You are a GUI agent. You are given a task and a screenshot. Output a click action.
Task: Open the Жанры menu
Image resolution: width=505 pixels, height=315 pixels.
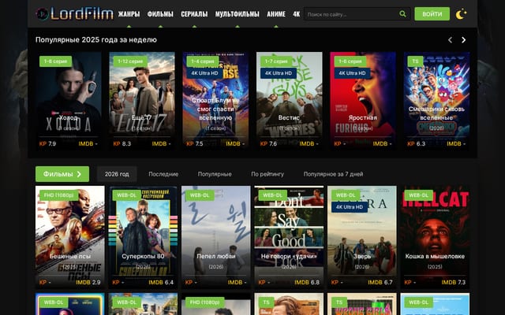[x=129, y=14]
